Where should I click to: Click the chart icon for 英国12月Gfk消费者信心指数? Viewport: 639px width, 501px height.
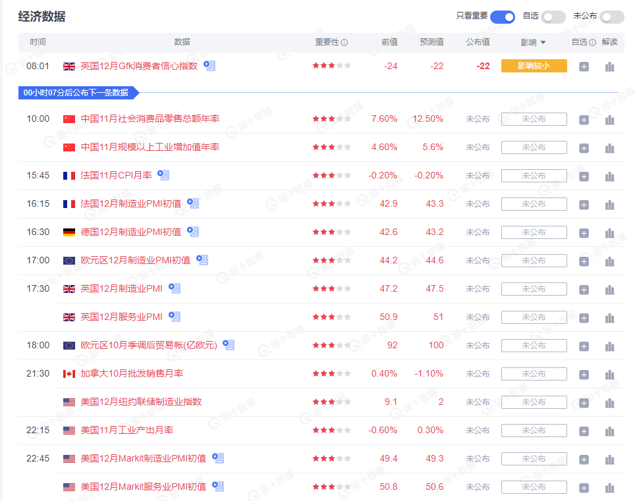pyautogui.click(x=609, y=66)
